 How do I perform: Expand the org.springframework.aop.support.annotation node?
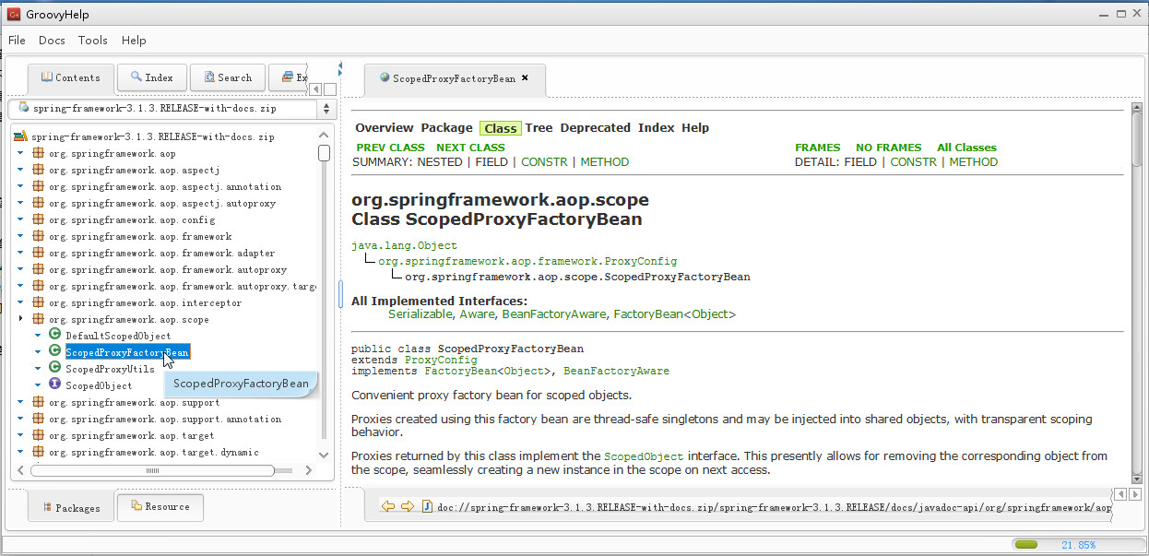pos(20,420)
